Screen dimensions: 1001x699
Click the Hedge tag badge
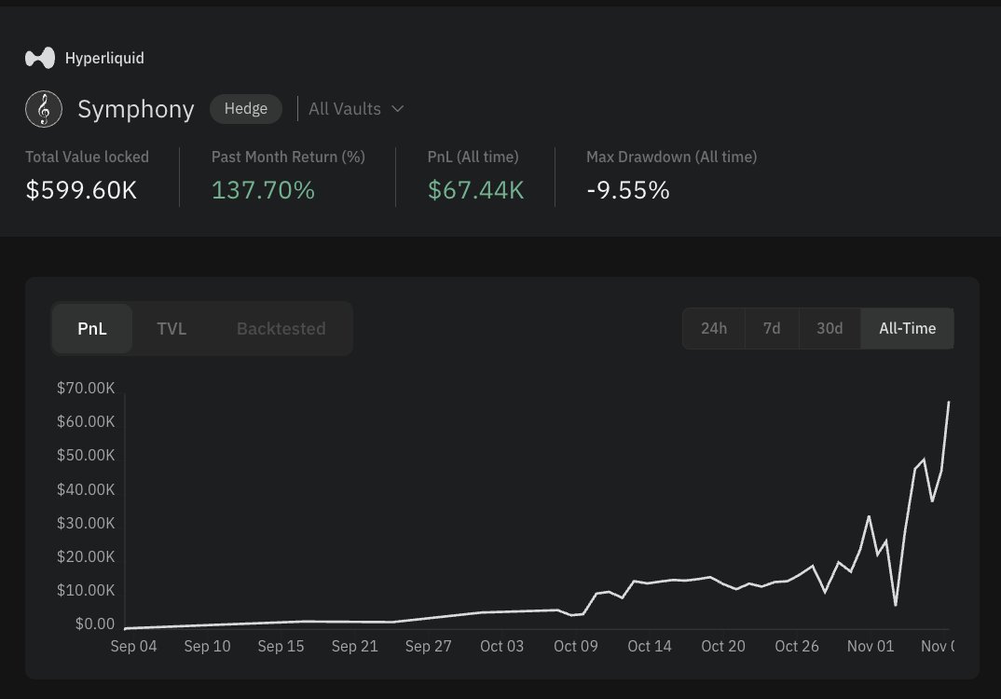pyautogui.click(x=246, y=109)
